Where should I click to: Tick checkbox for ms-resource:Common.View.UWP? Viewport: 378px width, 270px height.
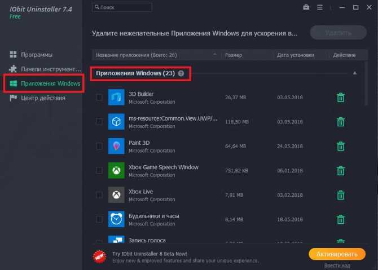[99, 122]
